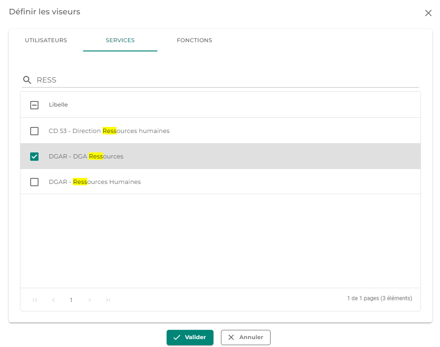Click the checkmark icon on Valider
440x347 pixels.
click(177, 337)
